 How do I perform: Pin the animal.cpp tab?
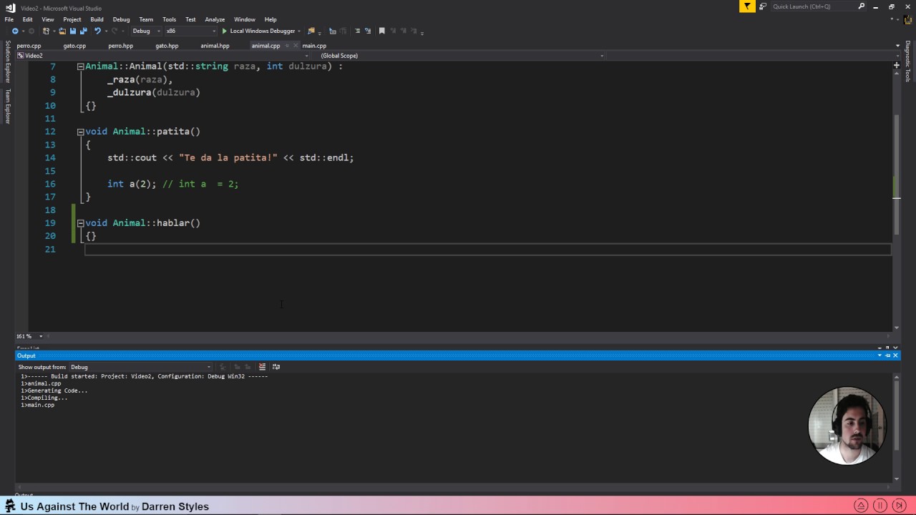287,46
